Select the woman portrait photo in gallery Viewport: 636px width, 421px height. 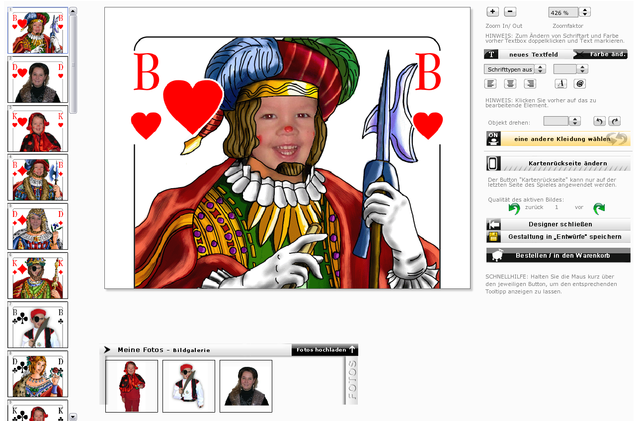tap(246, 386)
